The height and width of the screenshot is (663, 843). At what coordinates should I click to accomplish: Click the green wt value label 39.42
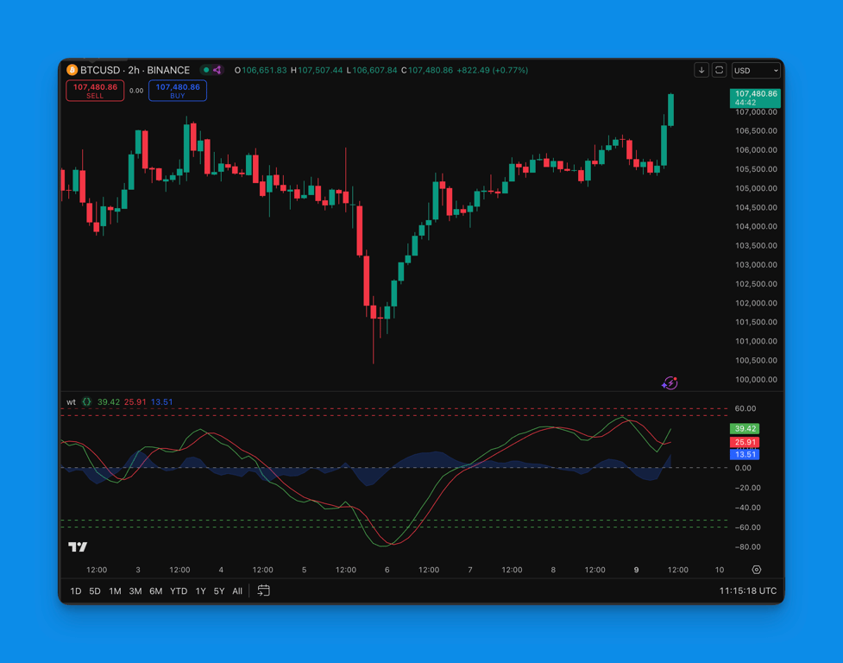point(745,428)
